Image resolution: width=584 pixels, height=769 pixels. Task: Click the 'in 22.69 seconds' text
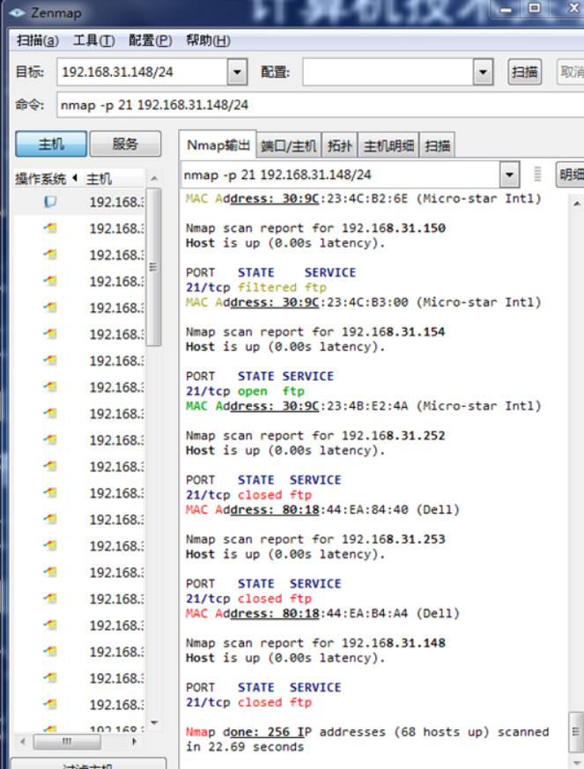[x=245, y=747]
